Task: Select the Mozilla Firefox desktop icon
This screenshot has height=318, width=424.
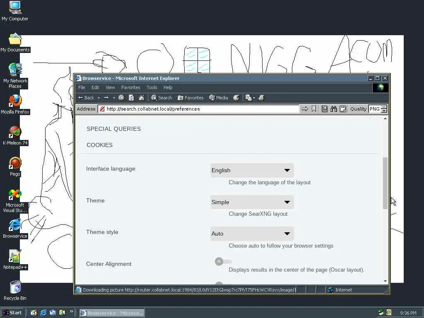Action: coord(15,104)
